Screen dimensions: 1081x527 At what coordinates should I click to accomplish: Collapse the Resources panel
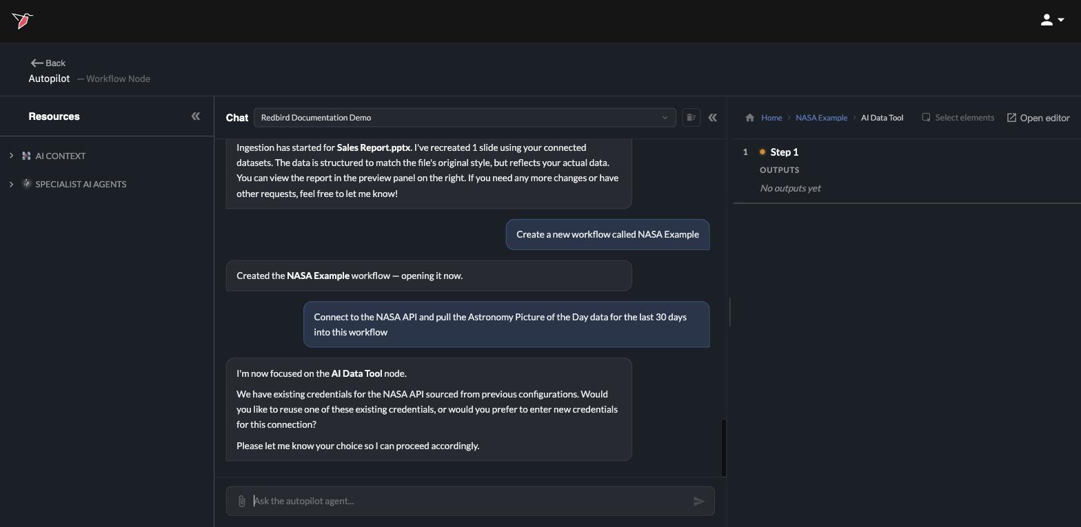coord(196,116)
